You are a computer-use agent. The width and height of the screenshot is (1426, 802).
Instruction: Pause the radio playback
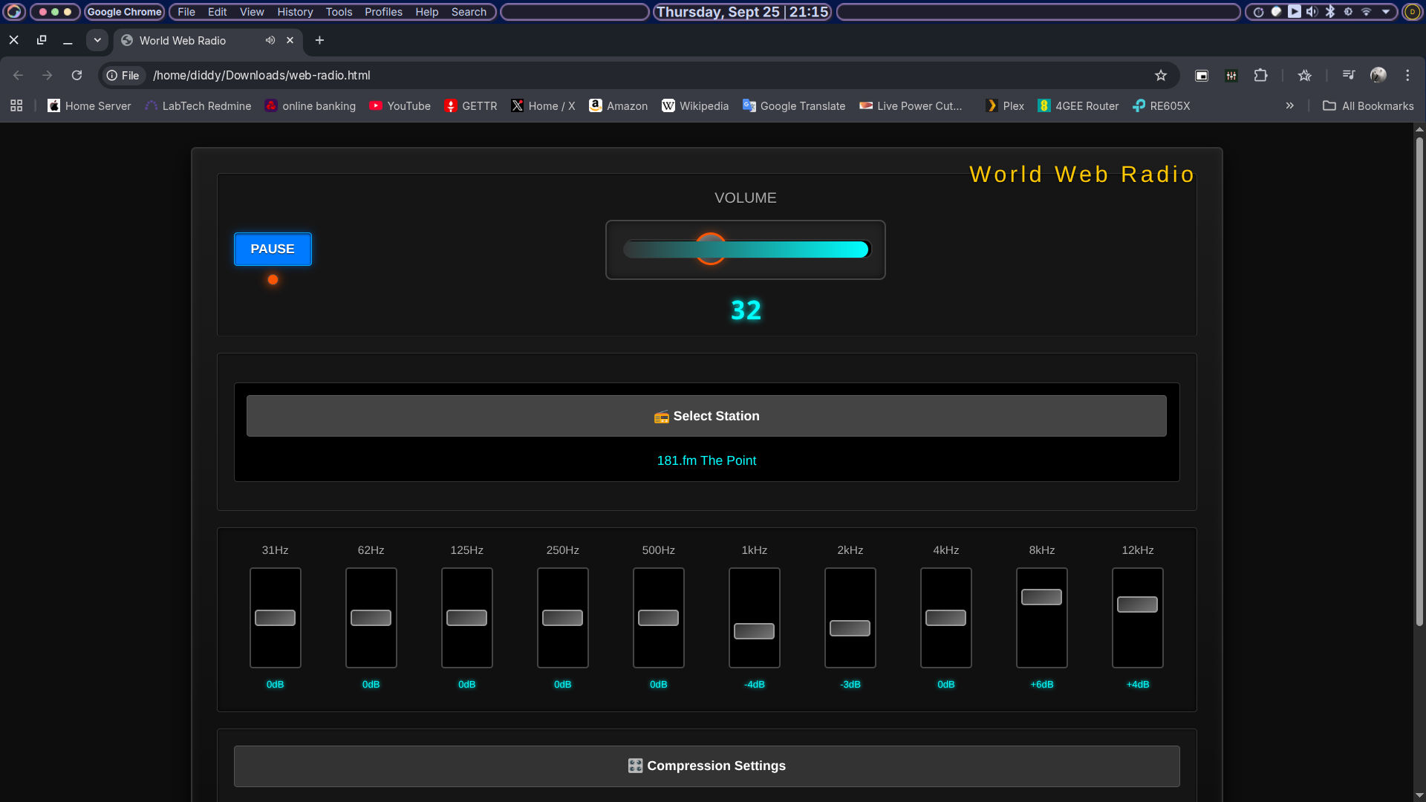pyautogui.click(x=273, y=249)
